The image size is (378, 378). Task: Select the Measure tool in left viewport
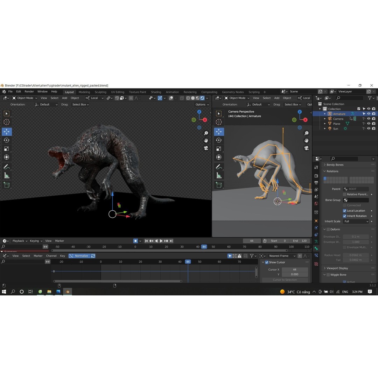tap(7, 175)
